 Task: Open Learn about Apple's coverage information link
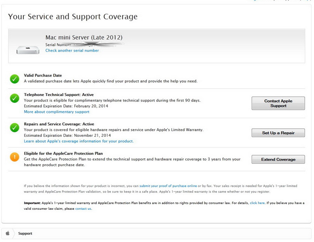click(x=79, y=141)
